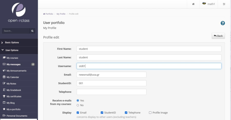
Task: Open My Announcements menu item
Action: point(19,71)
